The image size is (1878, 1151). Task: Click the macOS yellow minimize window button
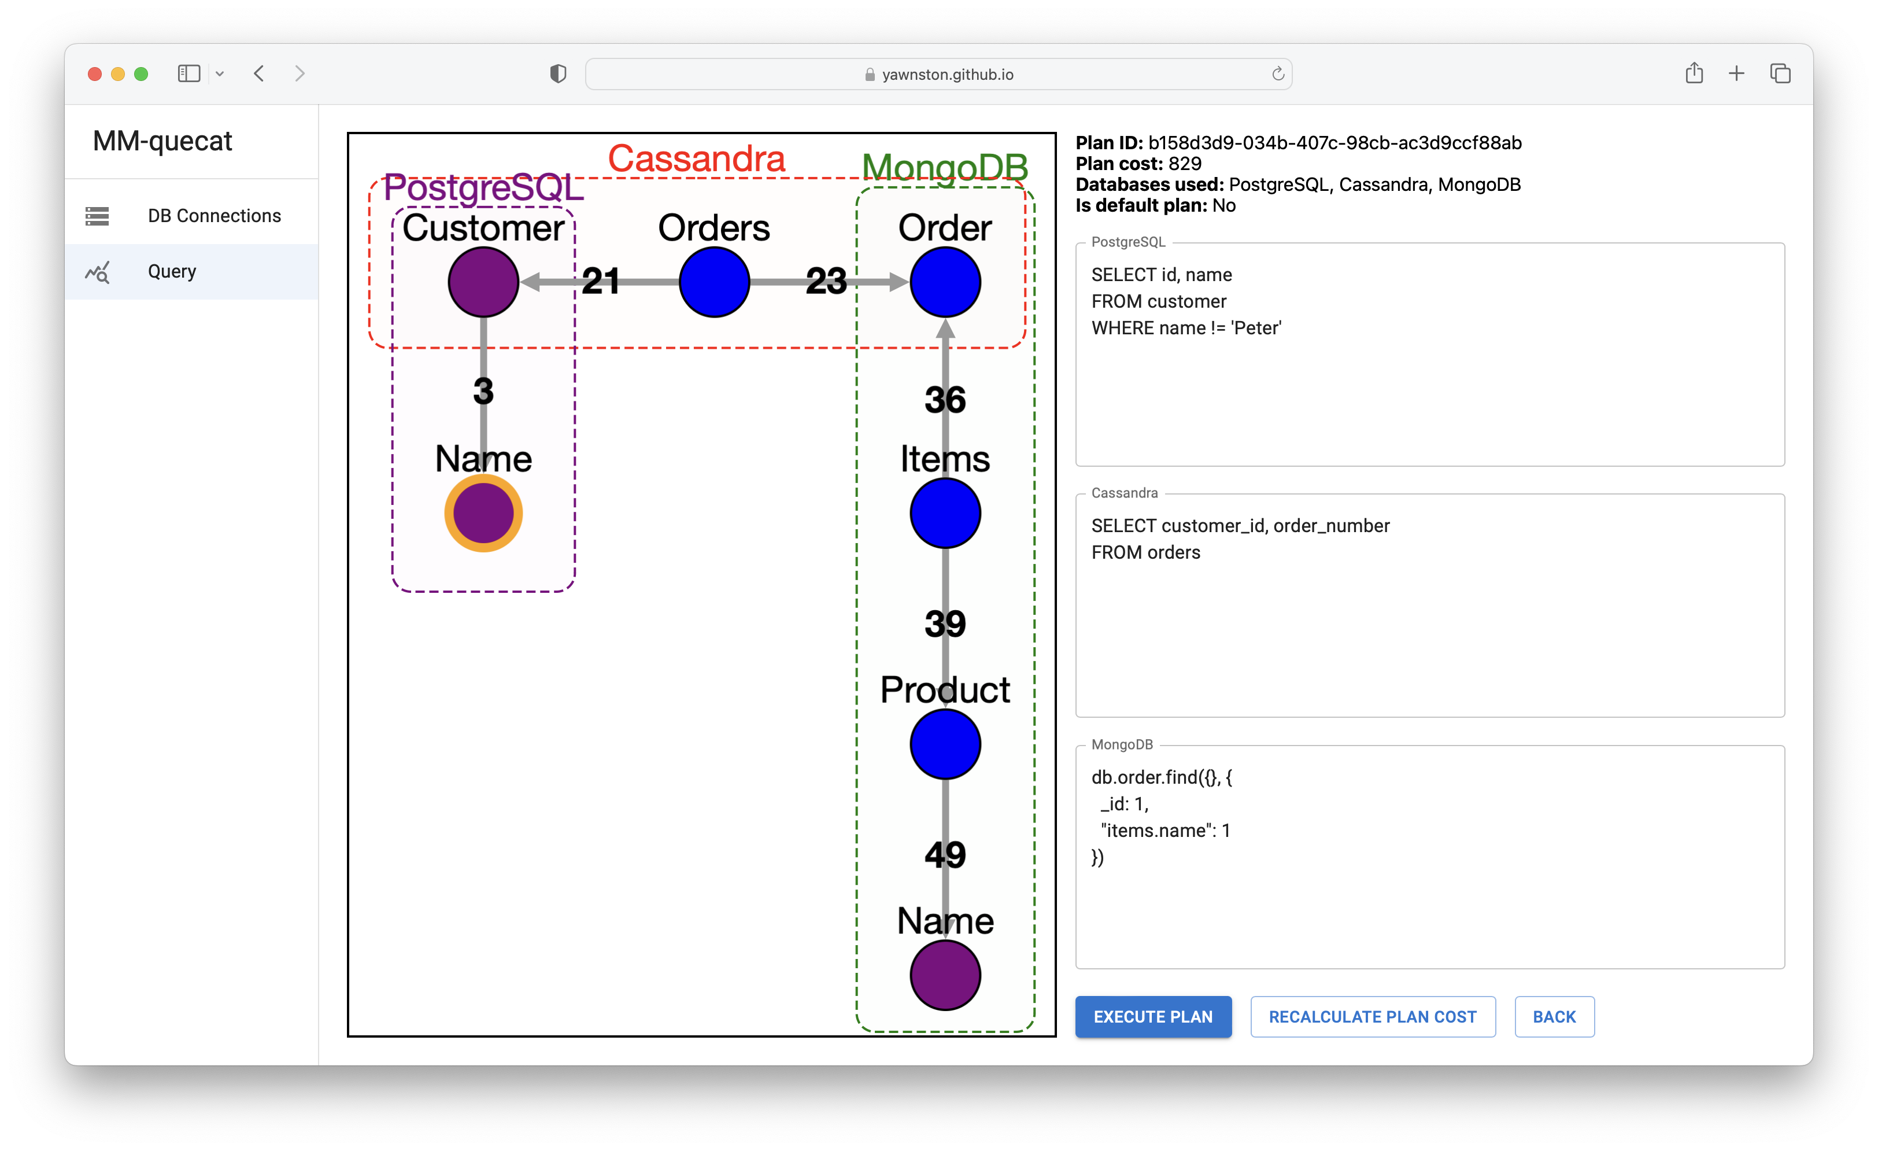[117, 74]
